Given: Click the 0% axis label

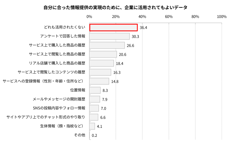Looking at the screenshot, I should [x=89, y=17].
